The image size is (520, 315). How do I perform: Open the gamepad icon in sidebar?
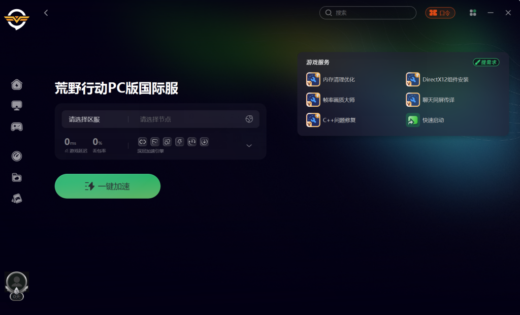click(17, 127)
